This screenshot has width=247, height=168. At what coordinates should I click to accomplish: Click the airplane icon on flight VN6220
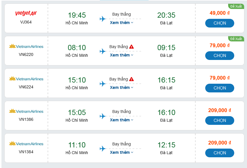(x=102, y=52)
